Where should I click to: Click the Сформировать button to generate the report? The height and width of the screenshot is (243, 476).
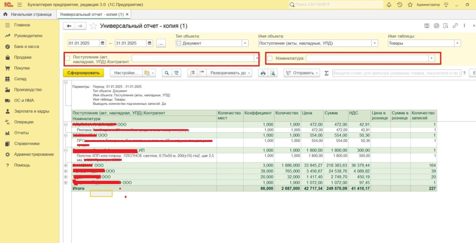[x=83, y=73]
